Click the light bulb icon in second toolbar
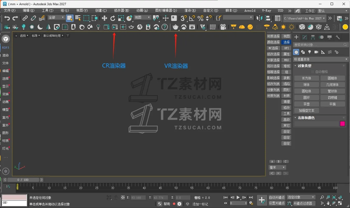350x208 pixels. (24, 27)
